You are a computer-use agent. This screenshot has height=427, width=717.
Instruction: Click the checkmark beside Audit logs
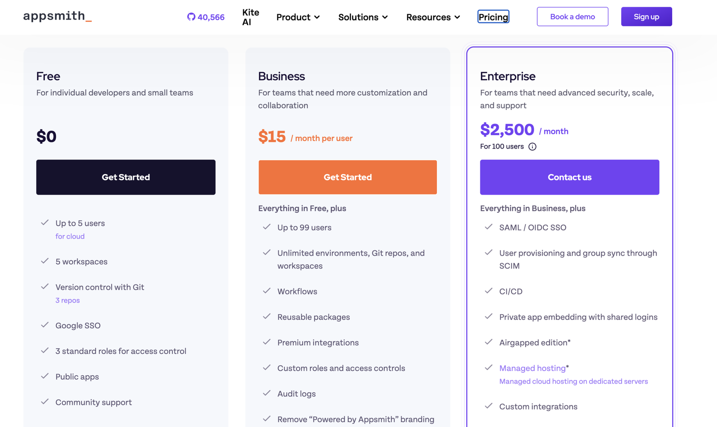(x=267, y=393)
